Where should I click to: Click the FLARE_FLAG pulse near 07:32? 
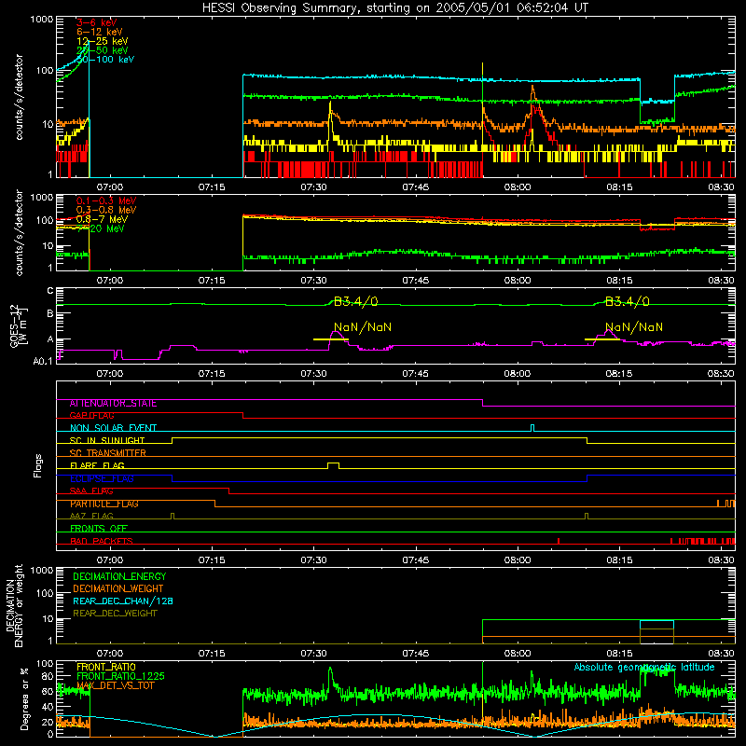pyautogui.click(x=334, y=465)
